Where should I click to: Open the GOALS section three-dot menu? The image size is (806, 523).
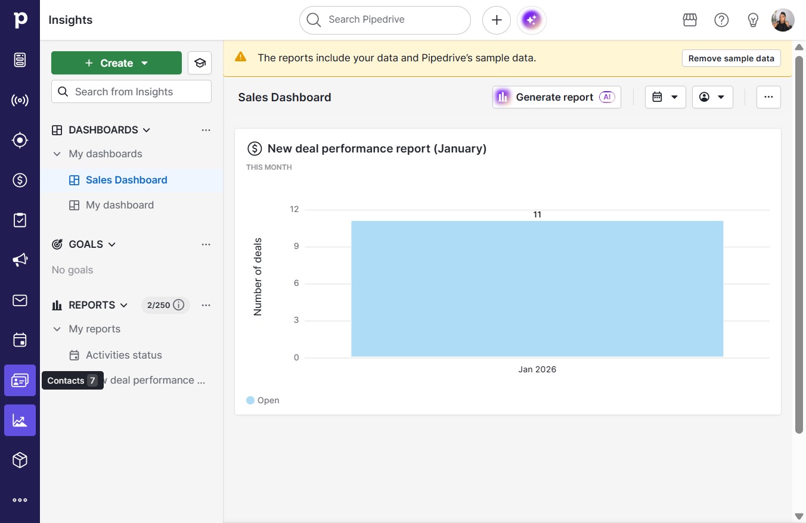coord(206,244)
